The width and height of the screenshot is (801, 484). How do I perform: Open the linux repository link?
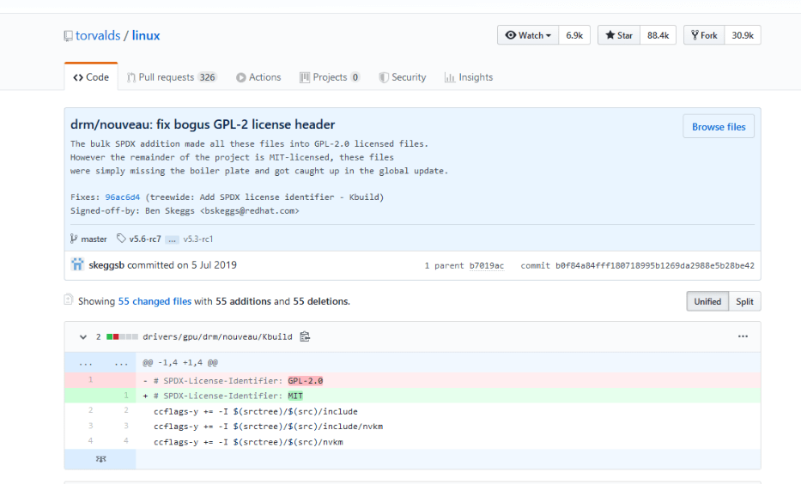click(146, 35)
